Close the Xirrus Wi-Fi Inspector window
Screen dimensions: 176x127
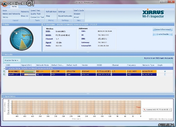(x=172, y=2)
